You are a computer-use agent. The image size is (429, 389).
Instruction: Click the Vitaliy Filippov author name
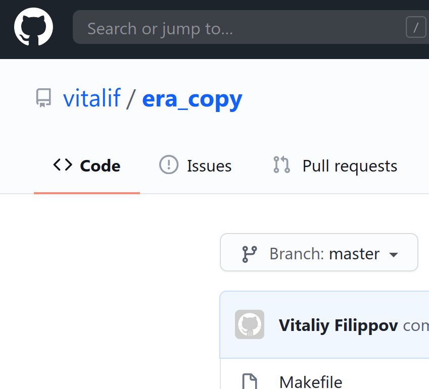338,325
